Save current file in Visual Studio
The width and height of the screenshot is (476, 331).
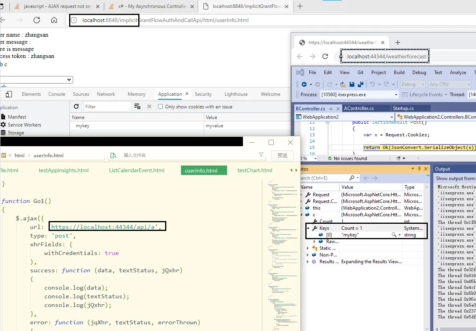coord(352,84)
